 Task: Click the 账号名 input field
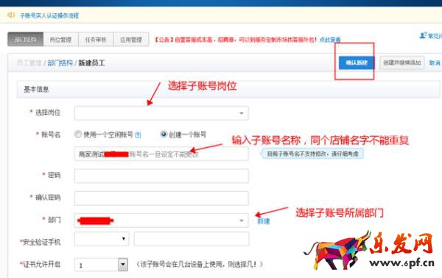pos(161,154)
